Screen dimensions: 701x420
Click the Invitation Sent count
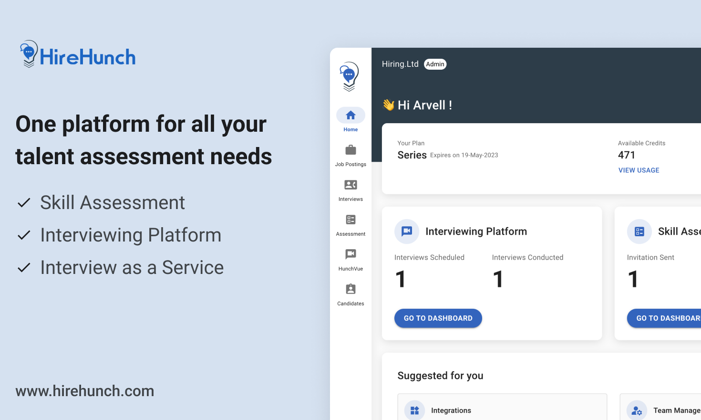tap(633, 279)
